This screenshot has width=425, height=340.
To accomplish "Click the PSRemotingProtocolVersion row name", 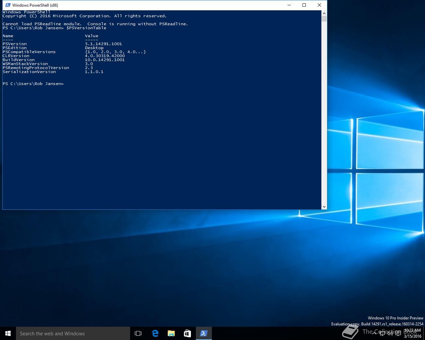I will [36, 68].
